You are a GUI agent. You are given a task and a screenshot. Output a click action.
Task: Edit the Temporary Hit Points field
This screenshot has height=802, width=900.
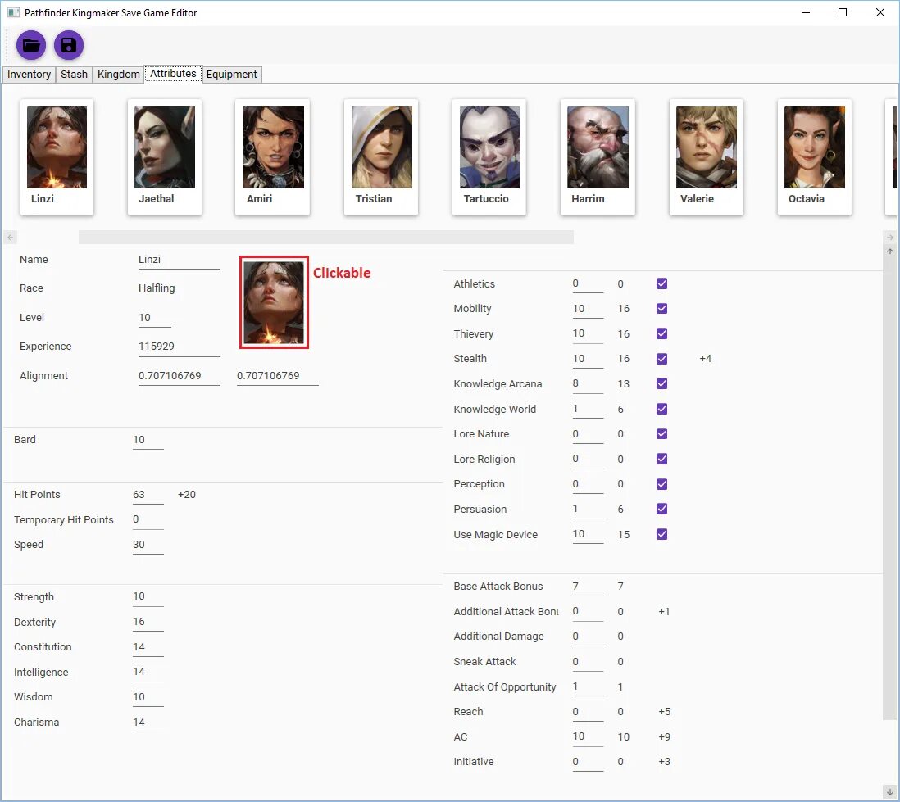(148, 519)
